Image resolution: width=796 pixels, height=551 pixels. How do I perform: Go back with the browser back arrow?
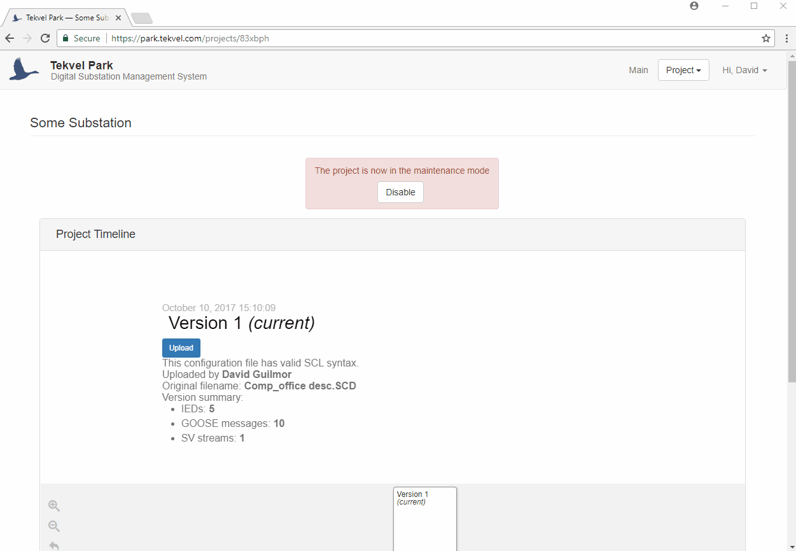coord(10,38)
